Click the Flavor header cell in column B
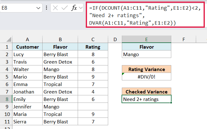The width and height of the screenshot is (207, 129). click(x=60, y=47)
